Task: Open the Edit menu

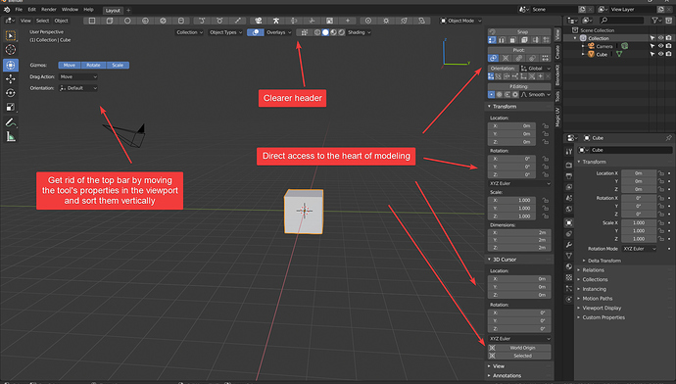Action: click(x=32, y=10)
